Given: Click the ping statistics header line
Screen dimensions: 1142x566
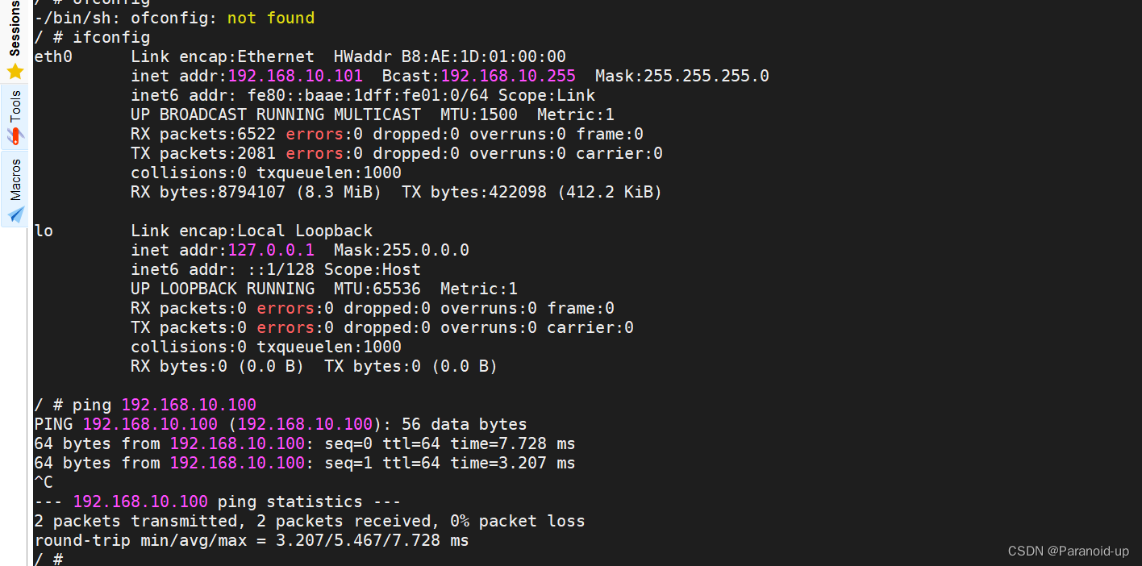Looking at the screenshot, I should (x=218, y=501).
